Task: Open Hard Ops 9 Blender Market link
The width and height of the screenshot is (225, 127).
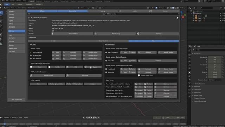Action: coord(167,69)
